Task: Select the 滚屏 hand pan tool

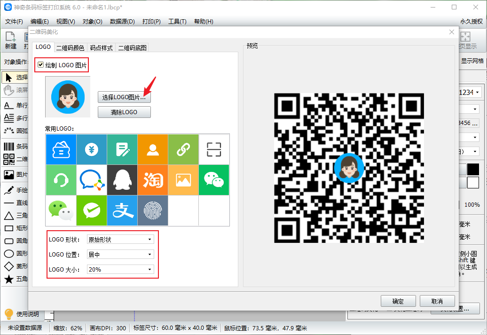Action: point(16,90)
